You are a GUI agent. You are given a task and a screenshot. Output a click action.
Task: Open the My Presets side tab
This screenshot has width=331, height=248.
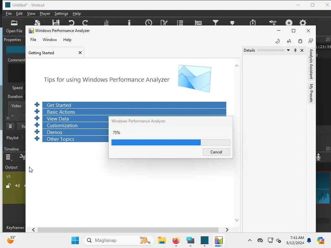[311, 93]
